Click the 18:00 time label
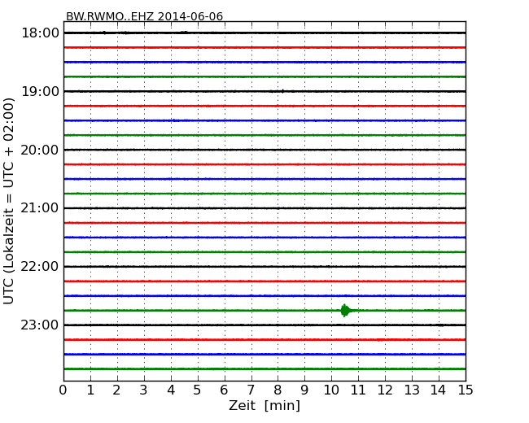Image resolution: width=529 pixels, height=423 pixels. [x=40, y=33]
